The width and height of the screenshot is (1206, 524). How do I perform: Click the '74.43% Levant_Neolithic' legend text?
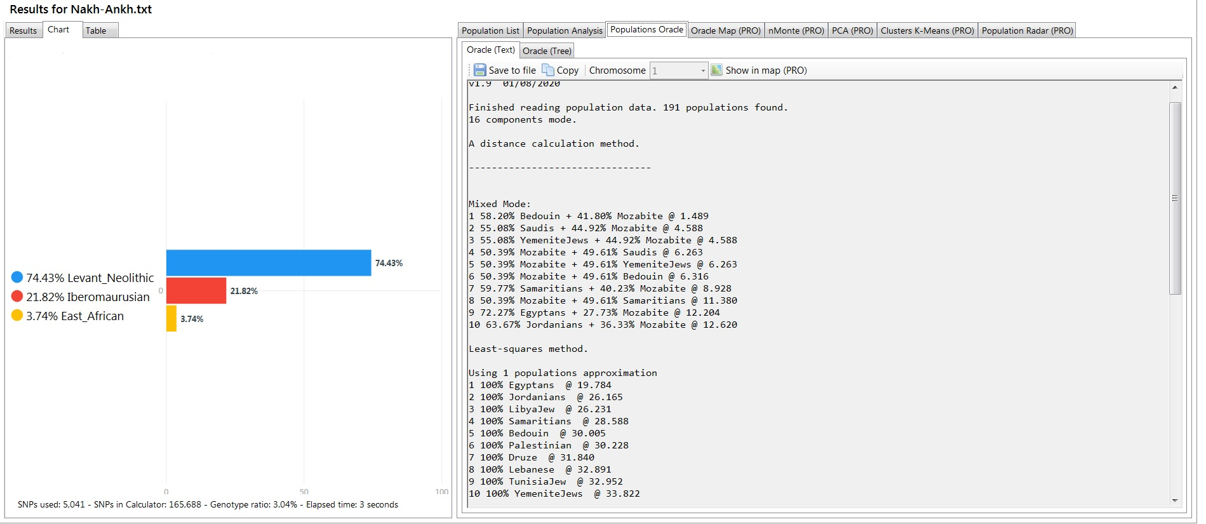coord(90,278)
